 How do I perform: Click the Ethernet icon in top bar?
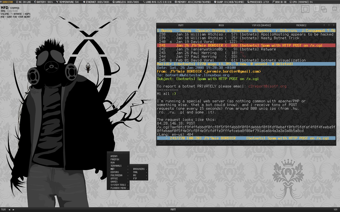(x=84, y=2)
